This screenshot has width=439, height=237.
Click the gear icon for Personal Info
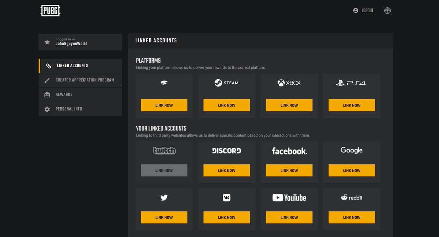click(x=47, y=109)
